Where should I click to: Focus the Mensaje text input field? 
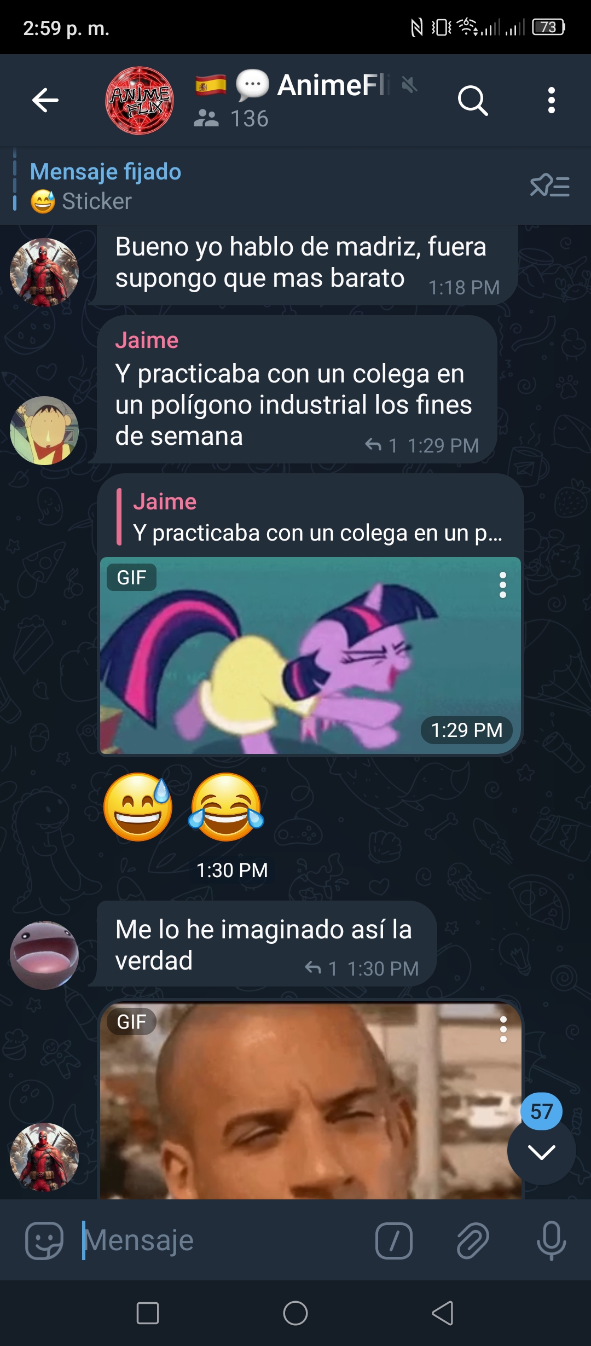click(x=224, y=1240)
